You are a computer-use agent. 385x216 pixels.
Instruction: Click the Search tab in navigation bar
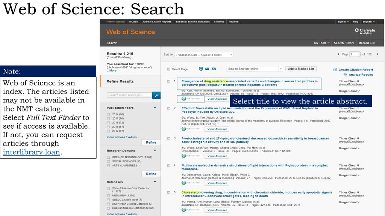click(x=112, y=43)
